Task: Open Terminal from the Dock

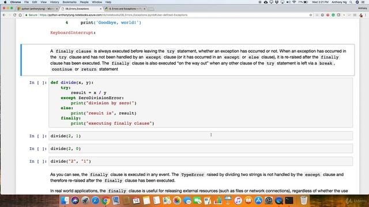Action: point(289,201)
